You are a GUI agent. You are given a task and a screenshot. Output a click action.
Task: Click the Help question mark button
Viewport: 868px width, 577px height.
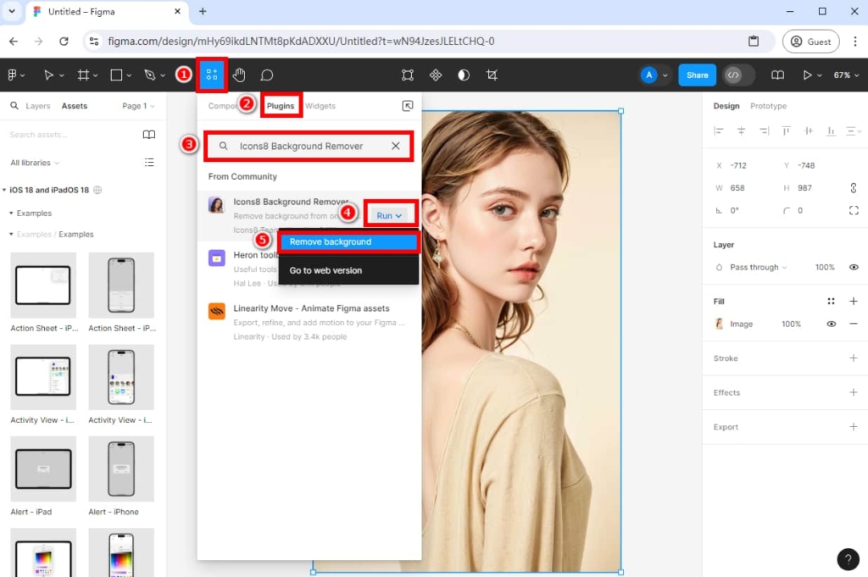[x=848, y=559]
